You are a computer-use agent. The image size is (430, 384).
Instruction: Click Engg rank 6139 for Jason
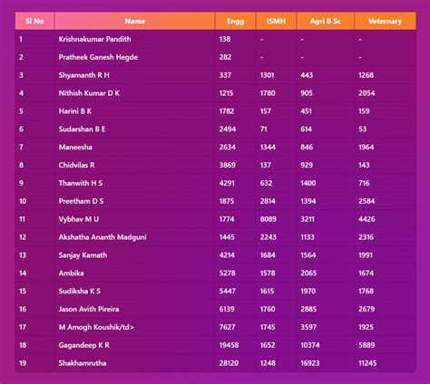pos(227,309)
